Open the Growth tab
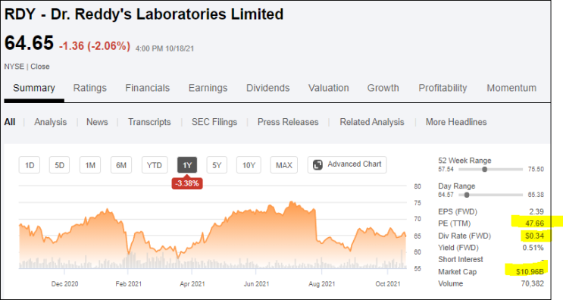The width and height of the screenshot is (563, 300). coord(383,89)
